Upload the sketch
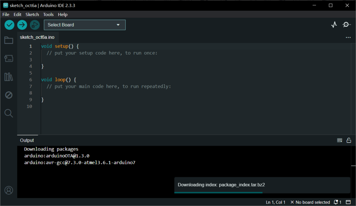Screen dimensions: 356x206 coord(22,25)
